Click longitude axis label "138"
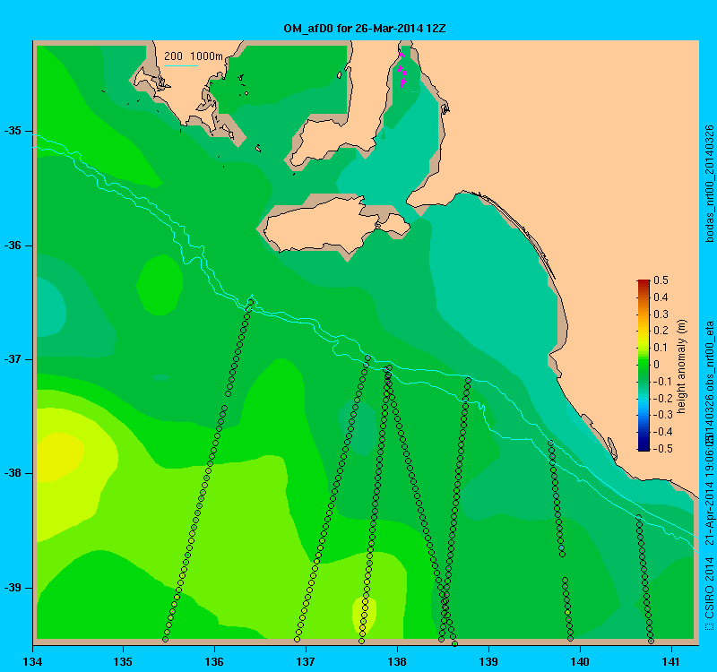 point(397,662)
